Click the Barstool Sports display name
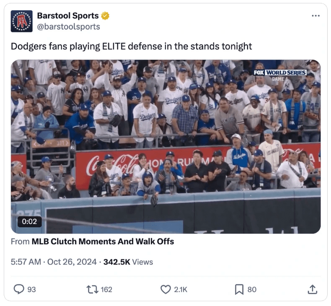 pyautogui.click(x=68, y=16)
